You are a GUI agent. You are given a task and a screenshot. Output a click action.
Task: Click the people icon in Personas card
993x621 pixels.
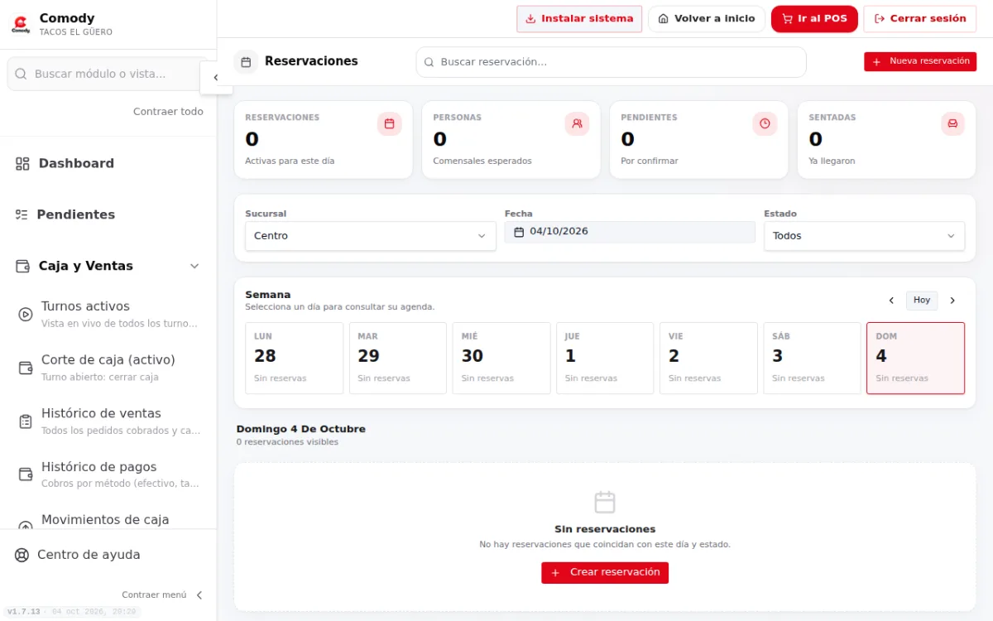(578, 123)
